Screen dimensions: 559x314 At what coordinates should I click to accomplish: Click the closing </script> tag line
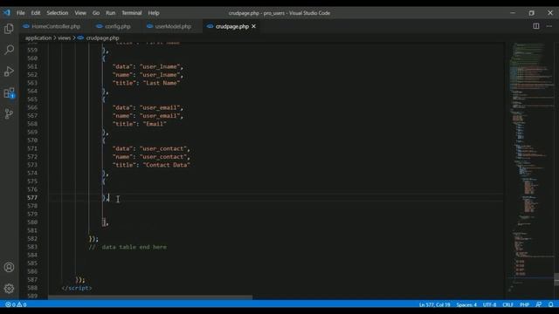[77, 288]
